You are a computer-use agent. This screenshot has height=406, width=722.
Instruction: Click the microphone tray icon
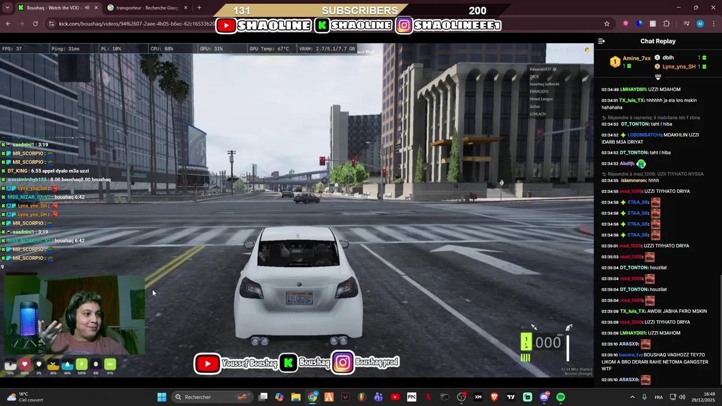click(x=645, y=397)
